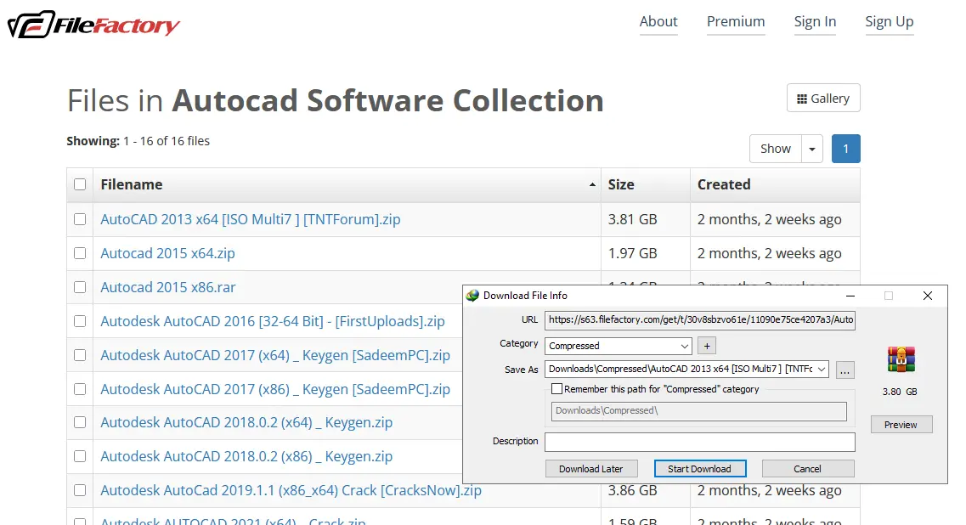Check the Autocad 2015 x64.zip row checkbox
Image resolution: width=966 pixels, height=525 pixels.
[x=80, y=252]
